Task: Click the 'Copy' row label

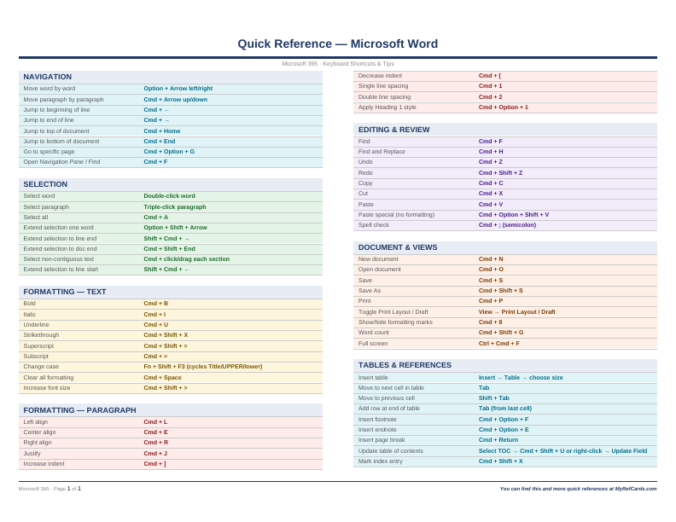Action: (x=364, y=183)
